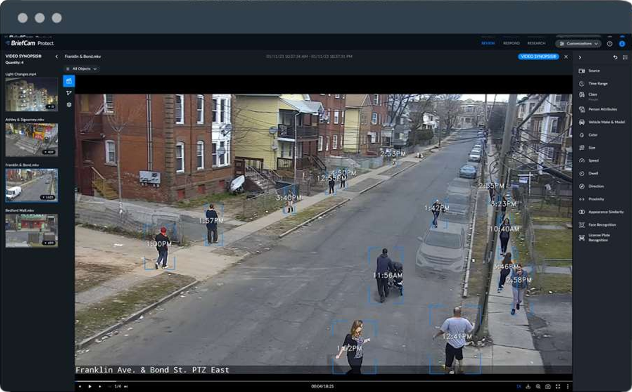Collapse the Video Synopsis sidebar
Screen dimensions: 632x392
pos(56,57)
